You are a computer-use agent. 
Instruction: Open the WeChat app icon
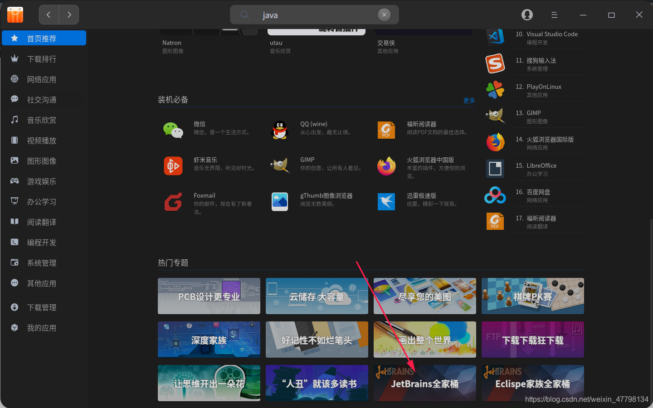click(x=173, y=130)
